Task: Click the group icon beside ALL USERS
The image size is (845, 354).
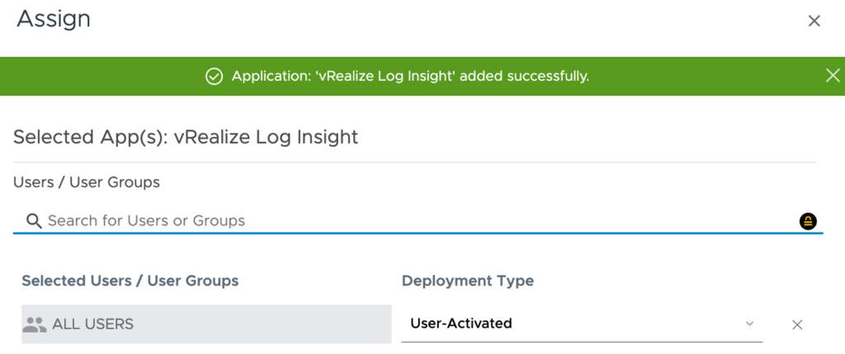Action: [x=35, y=324]
